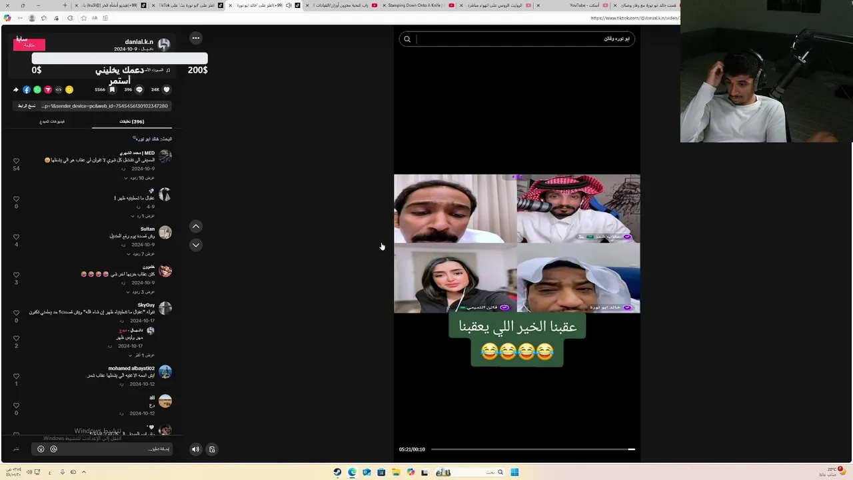Expand 7 replies under Sultan's comment
The height and width of the screenshot is (480, 853).
(141, 254)
